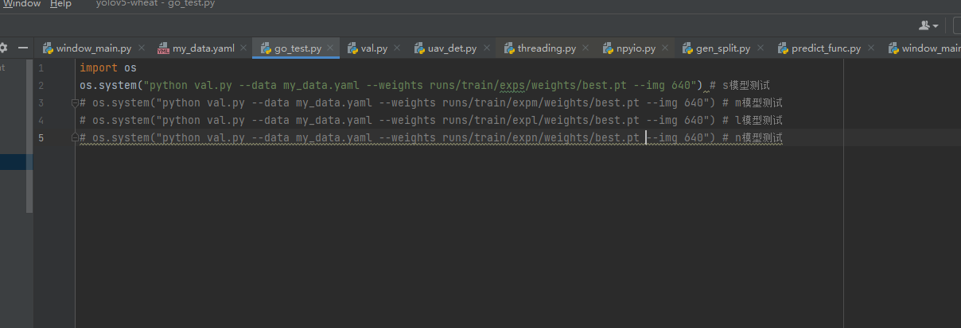Open the Window menu
961x328 pixels.
(x=21, y=4)
